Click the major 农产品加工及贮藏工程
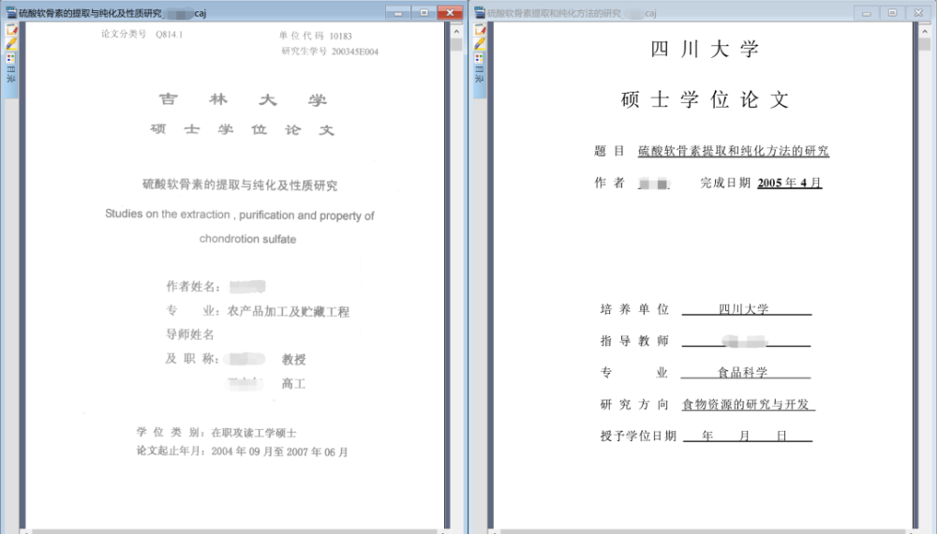Viewport: 937px width, 534px height. coord(289,312)
